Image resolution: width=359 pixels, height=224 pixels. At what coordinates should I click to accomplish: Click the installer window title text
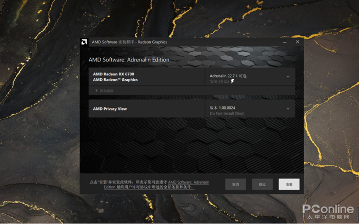(x=129, y=42)
